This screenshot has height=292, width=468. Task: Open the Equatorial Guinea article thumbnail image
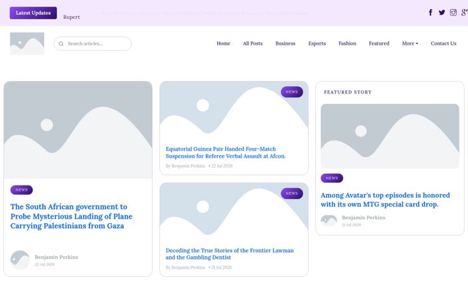click(234, 110)
